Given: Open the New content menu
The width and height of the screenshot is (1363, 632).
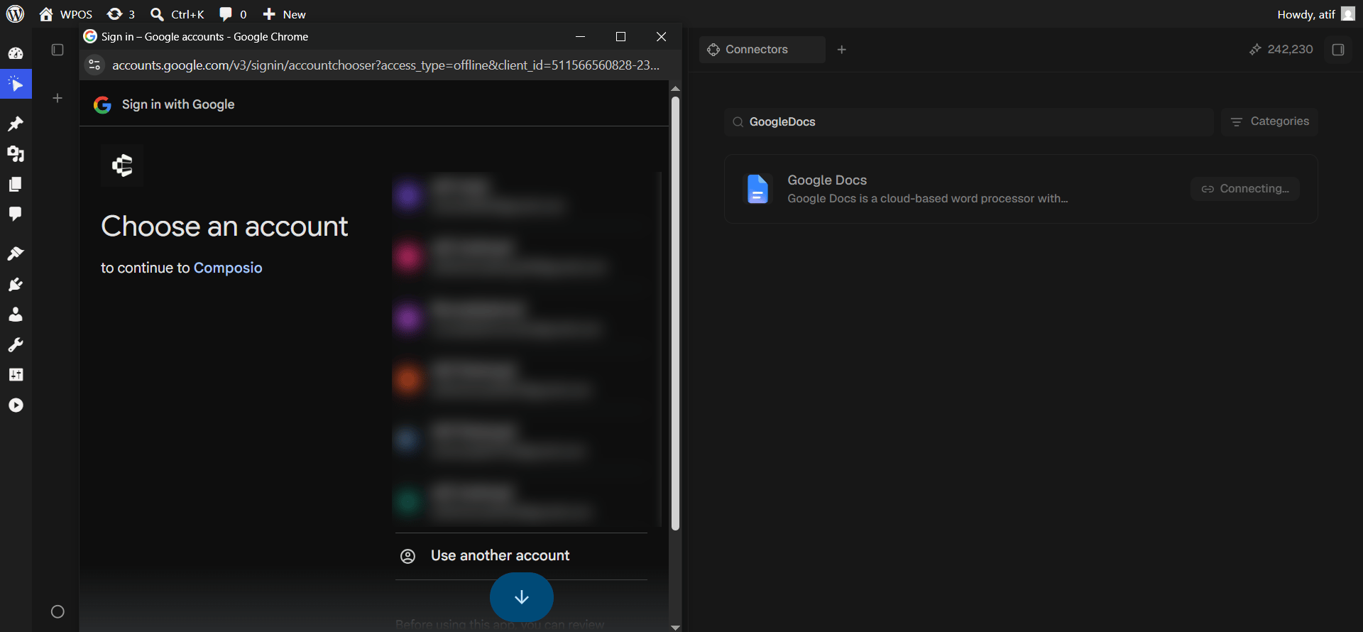Looking at the screenshot, I should (x=284, y=14).
